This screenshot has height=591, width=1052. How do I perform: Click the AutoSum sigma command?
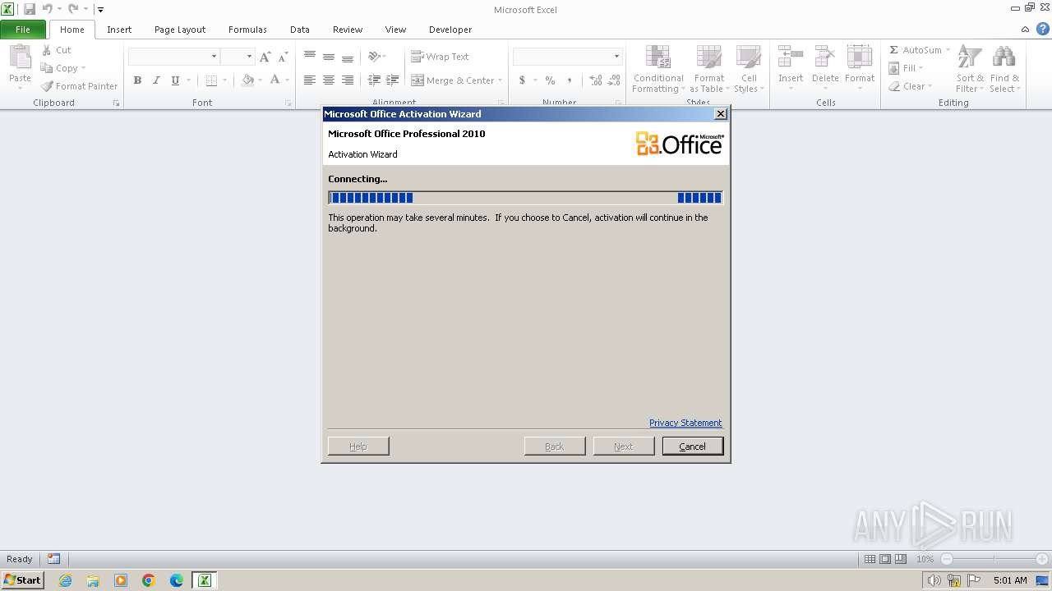(915, 50)
